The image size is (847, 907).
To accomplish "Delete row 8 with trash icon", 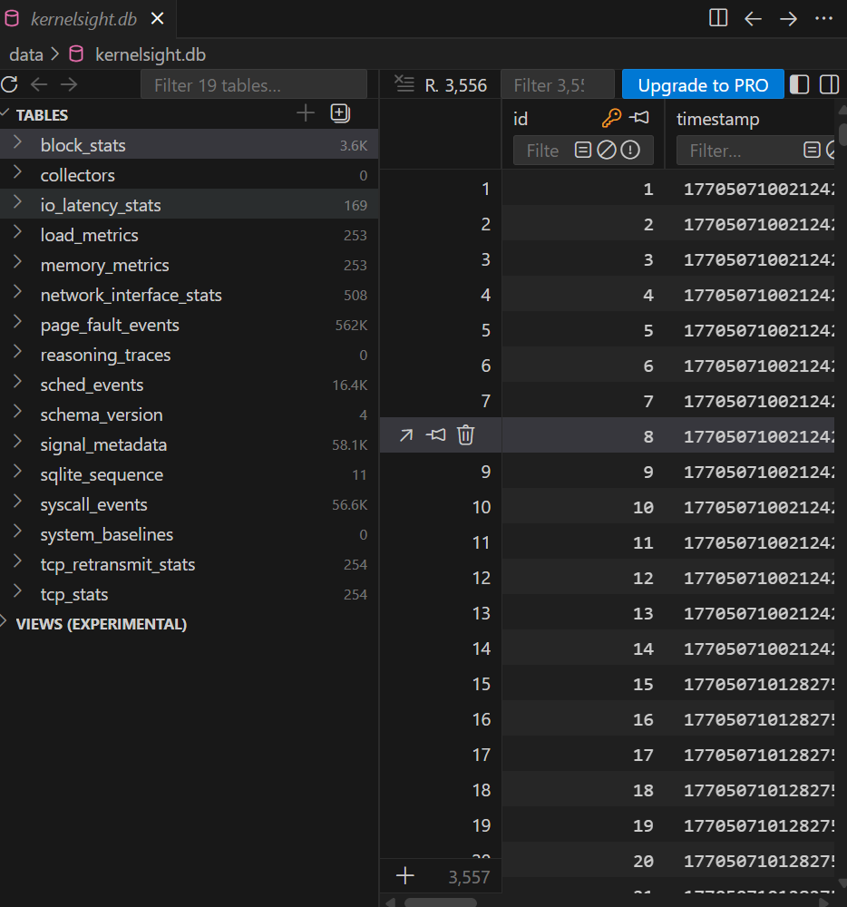I will (465, 435).
